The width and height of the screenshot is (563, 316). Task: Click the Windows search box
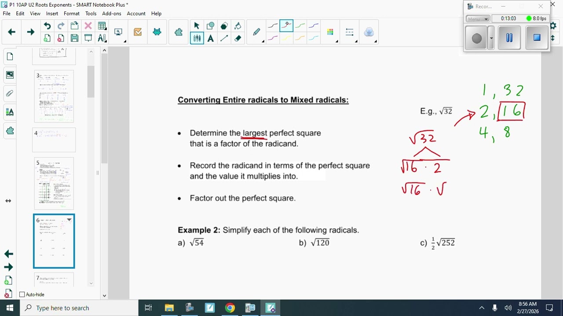(79, 308)
